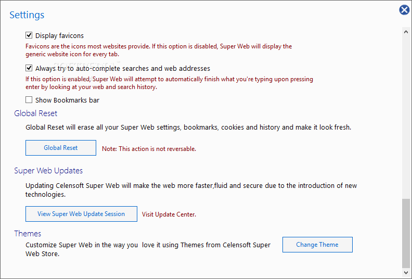Disable Always try to auto-complete searches checkbox

pyautogui.click(x=29, y=68)
